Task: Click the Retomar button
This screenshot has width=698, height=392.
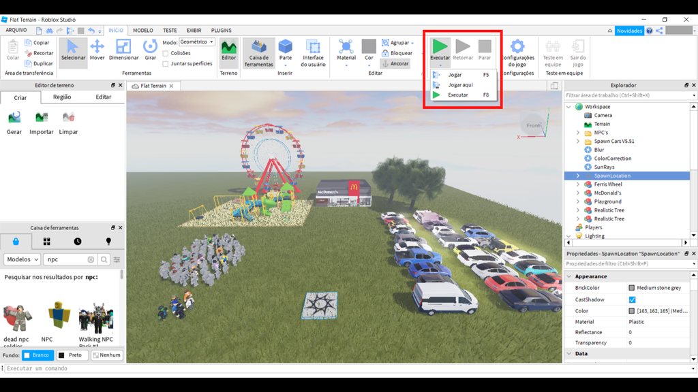Action: pyautogui.click(x=463, y=50)
